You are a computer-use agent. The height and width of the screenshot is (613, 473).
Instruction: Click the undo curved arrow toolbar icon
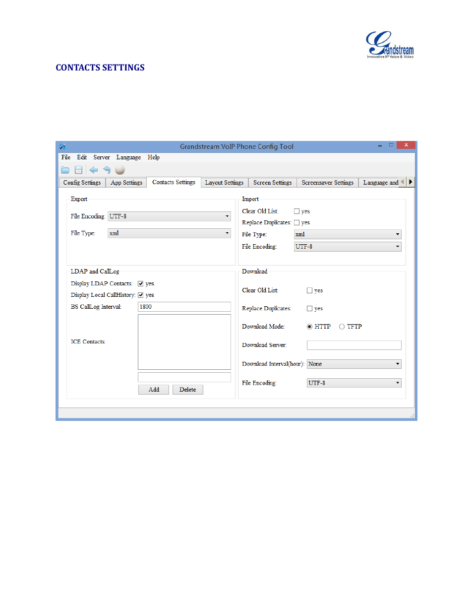tap(107, 170)
